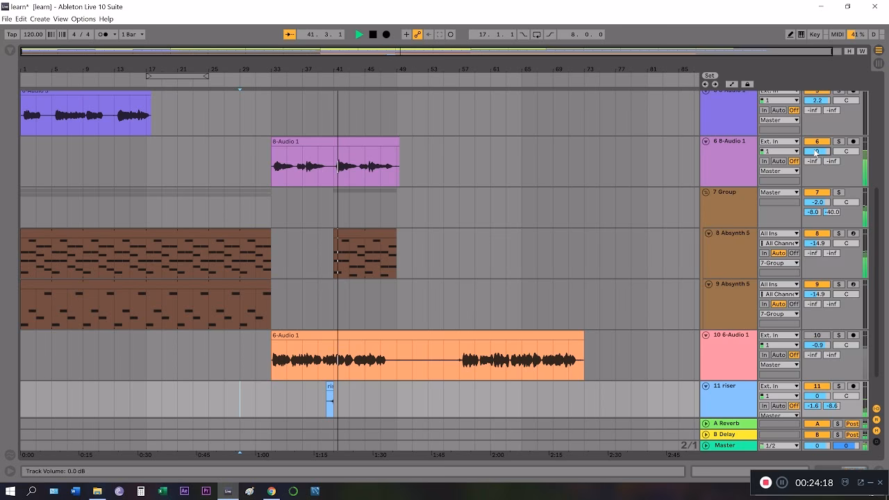Select the Draw Mode pencil icon

tap(791, 33)
